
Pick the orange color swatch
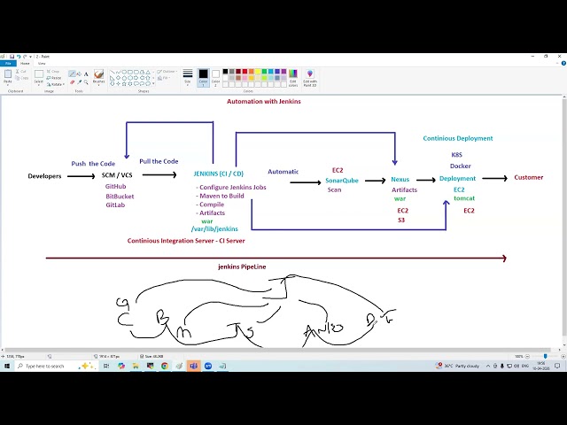click(252, 72)
